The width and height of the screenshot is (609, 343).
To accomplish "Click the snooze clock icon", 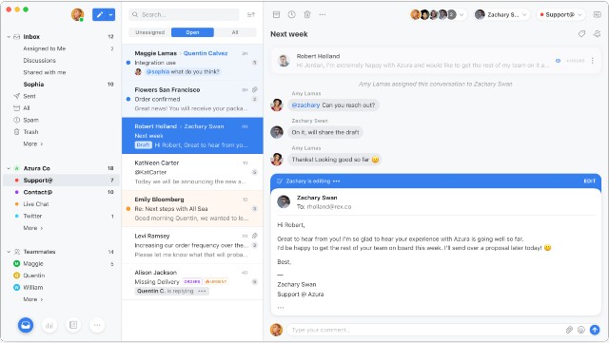I will tap(292, 15).
